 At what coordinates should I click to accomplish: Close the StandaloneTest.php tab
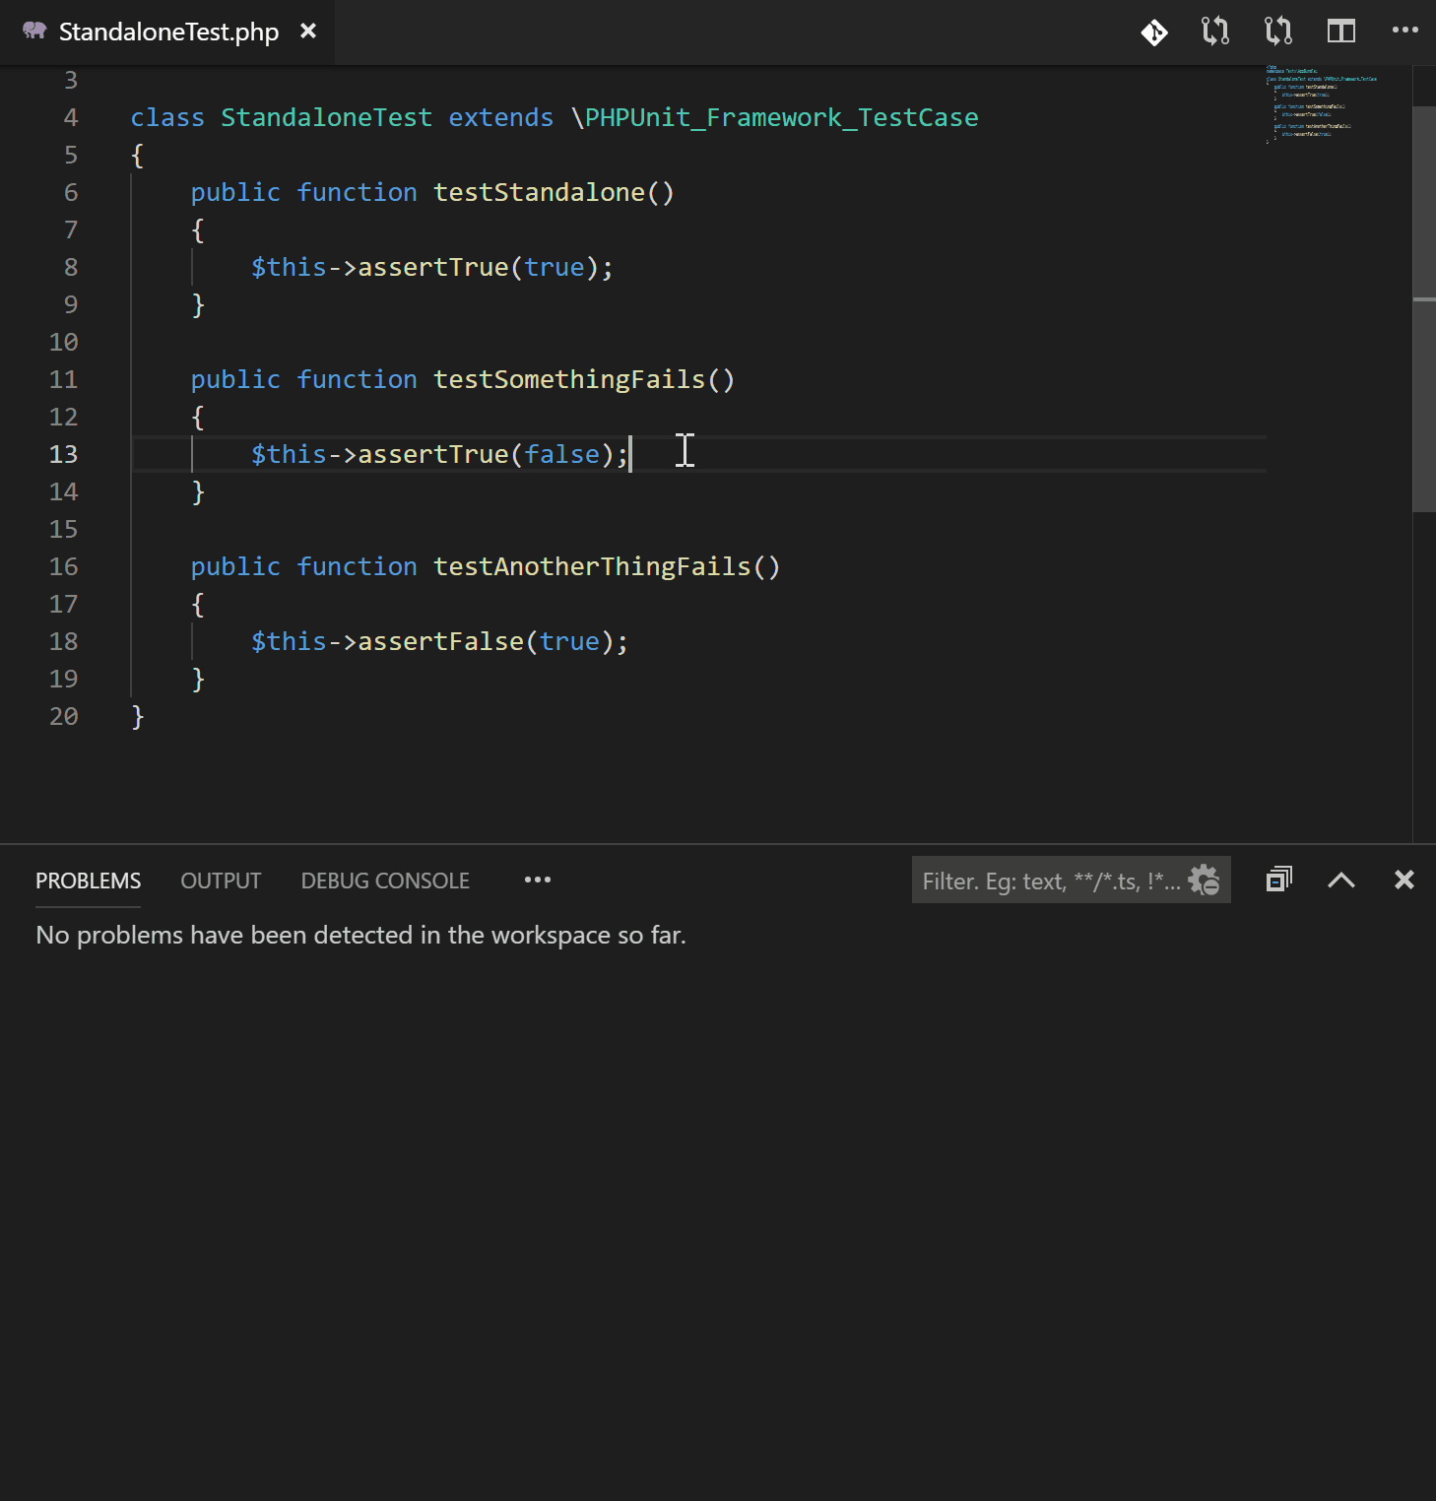pyautogui.click(x=308, y=32)
